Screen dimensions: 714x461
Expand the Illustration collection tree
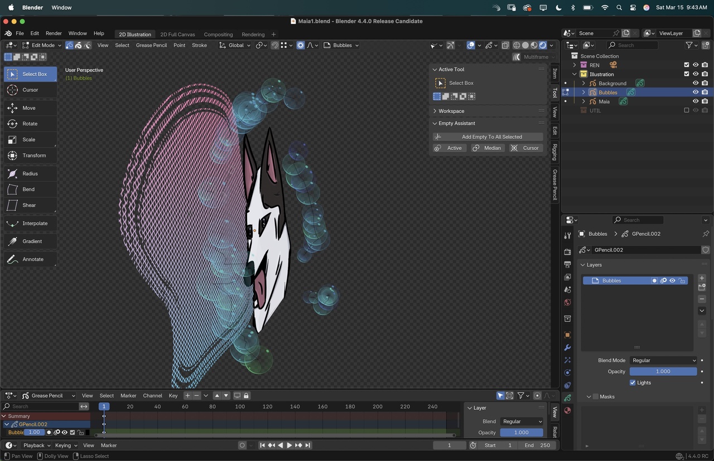click(x=575, y=74)
